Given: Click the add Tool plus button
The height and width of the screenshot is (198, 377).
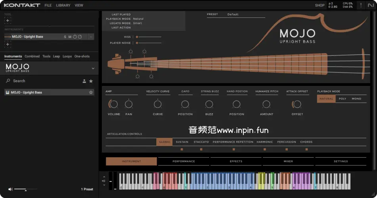Looking at the screenshot, I should (x=8, y=21).
